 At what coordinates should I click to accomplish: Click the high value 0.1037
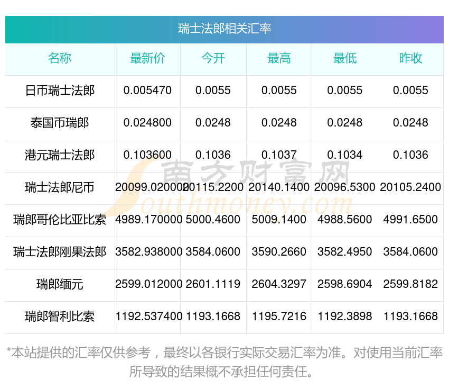[x=279, y=155]
